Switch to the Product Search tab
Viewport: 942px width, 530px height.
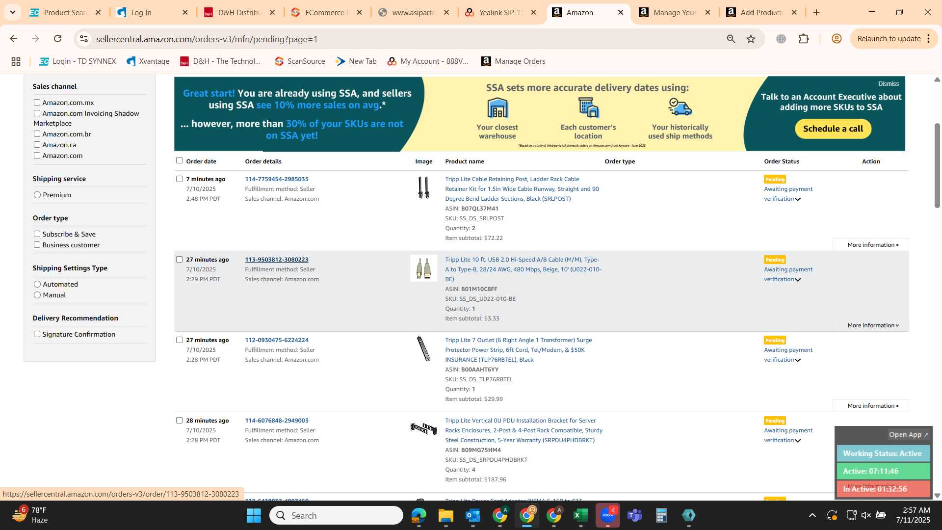(x=65, y=12)
